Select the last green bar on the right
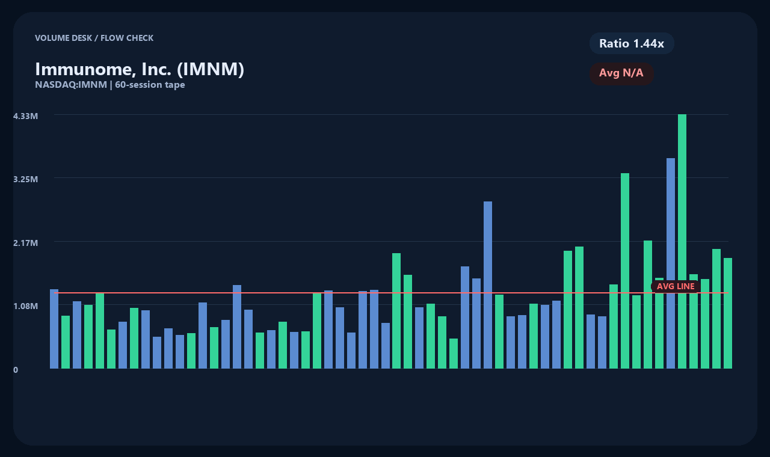The width and height of the screenshot is (770, 457). [x=728, y=313]
